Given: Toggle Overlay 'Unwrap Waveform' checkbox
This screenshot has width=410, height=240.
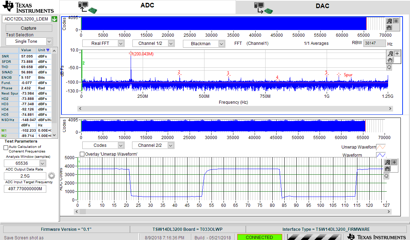Looking at the screenshot, I should pos(82,154).
